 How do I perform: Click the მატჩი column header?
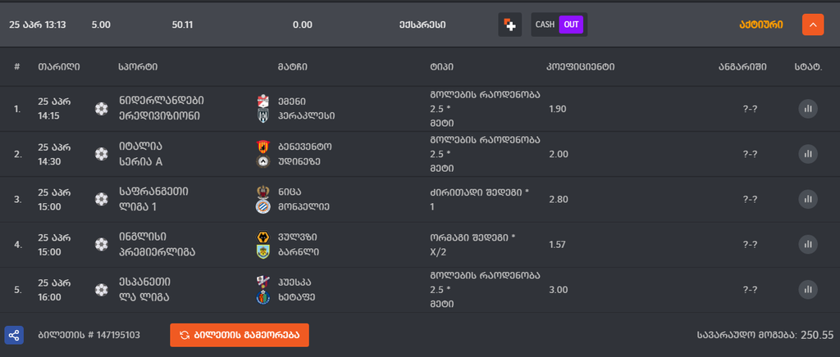click(x=292, y=66)
